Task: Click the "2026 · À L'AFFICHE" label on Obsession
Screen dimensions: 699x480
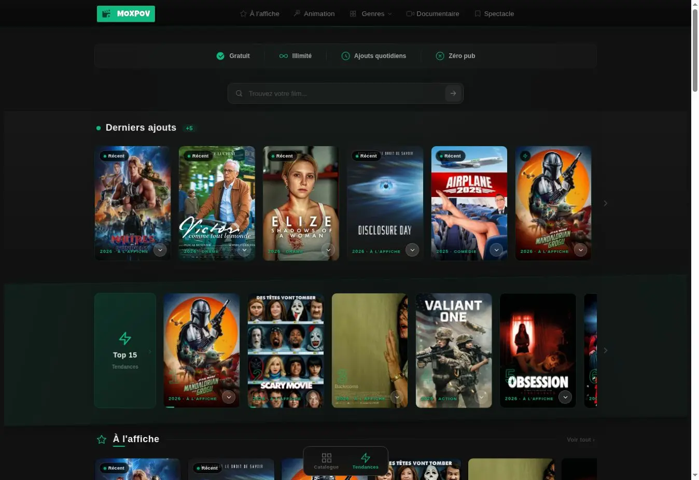Action: click(x=529, y=399)
